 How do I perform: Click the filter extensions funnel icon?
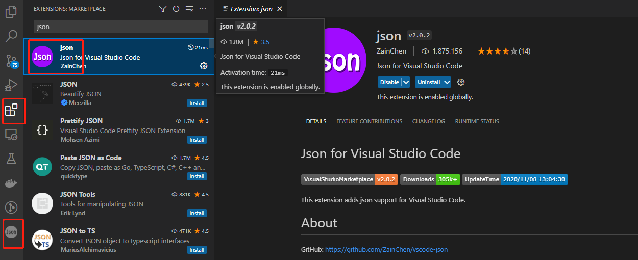point(163,9)
